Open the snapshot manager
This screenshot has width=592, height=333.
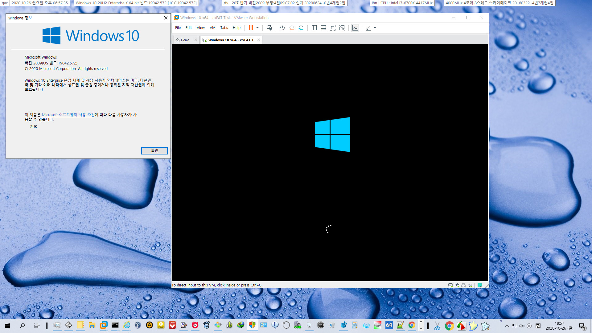pos(301,28)
